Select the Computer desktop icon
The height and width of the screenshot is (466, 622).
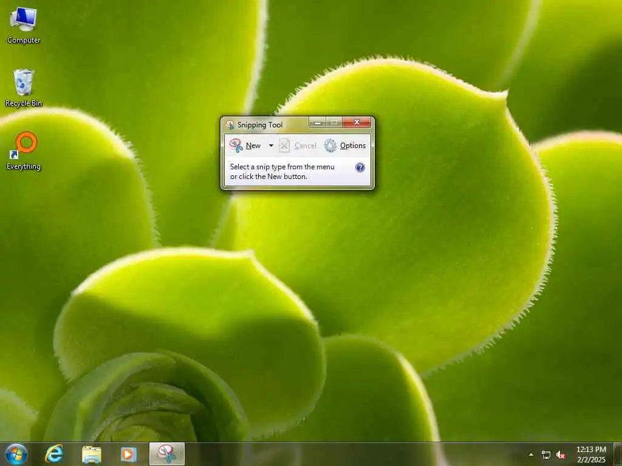pyautogui.click(x=24, y=25)
